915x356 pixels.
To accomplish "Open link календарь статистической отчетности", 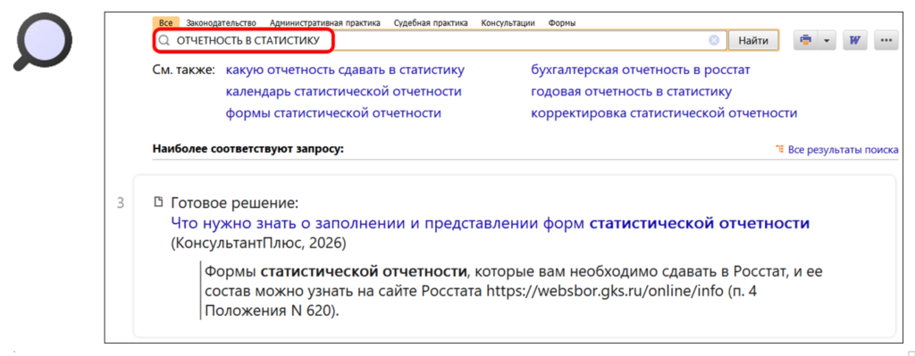I will tap(344, 92).
